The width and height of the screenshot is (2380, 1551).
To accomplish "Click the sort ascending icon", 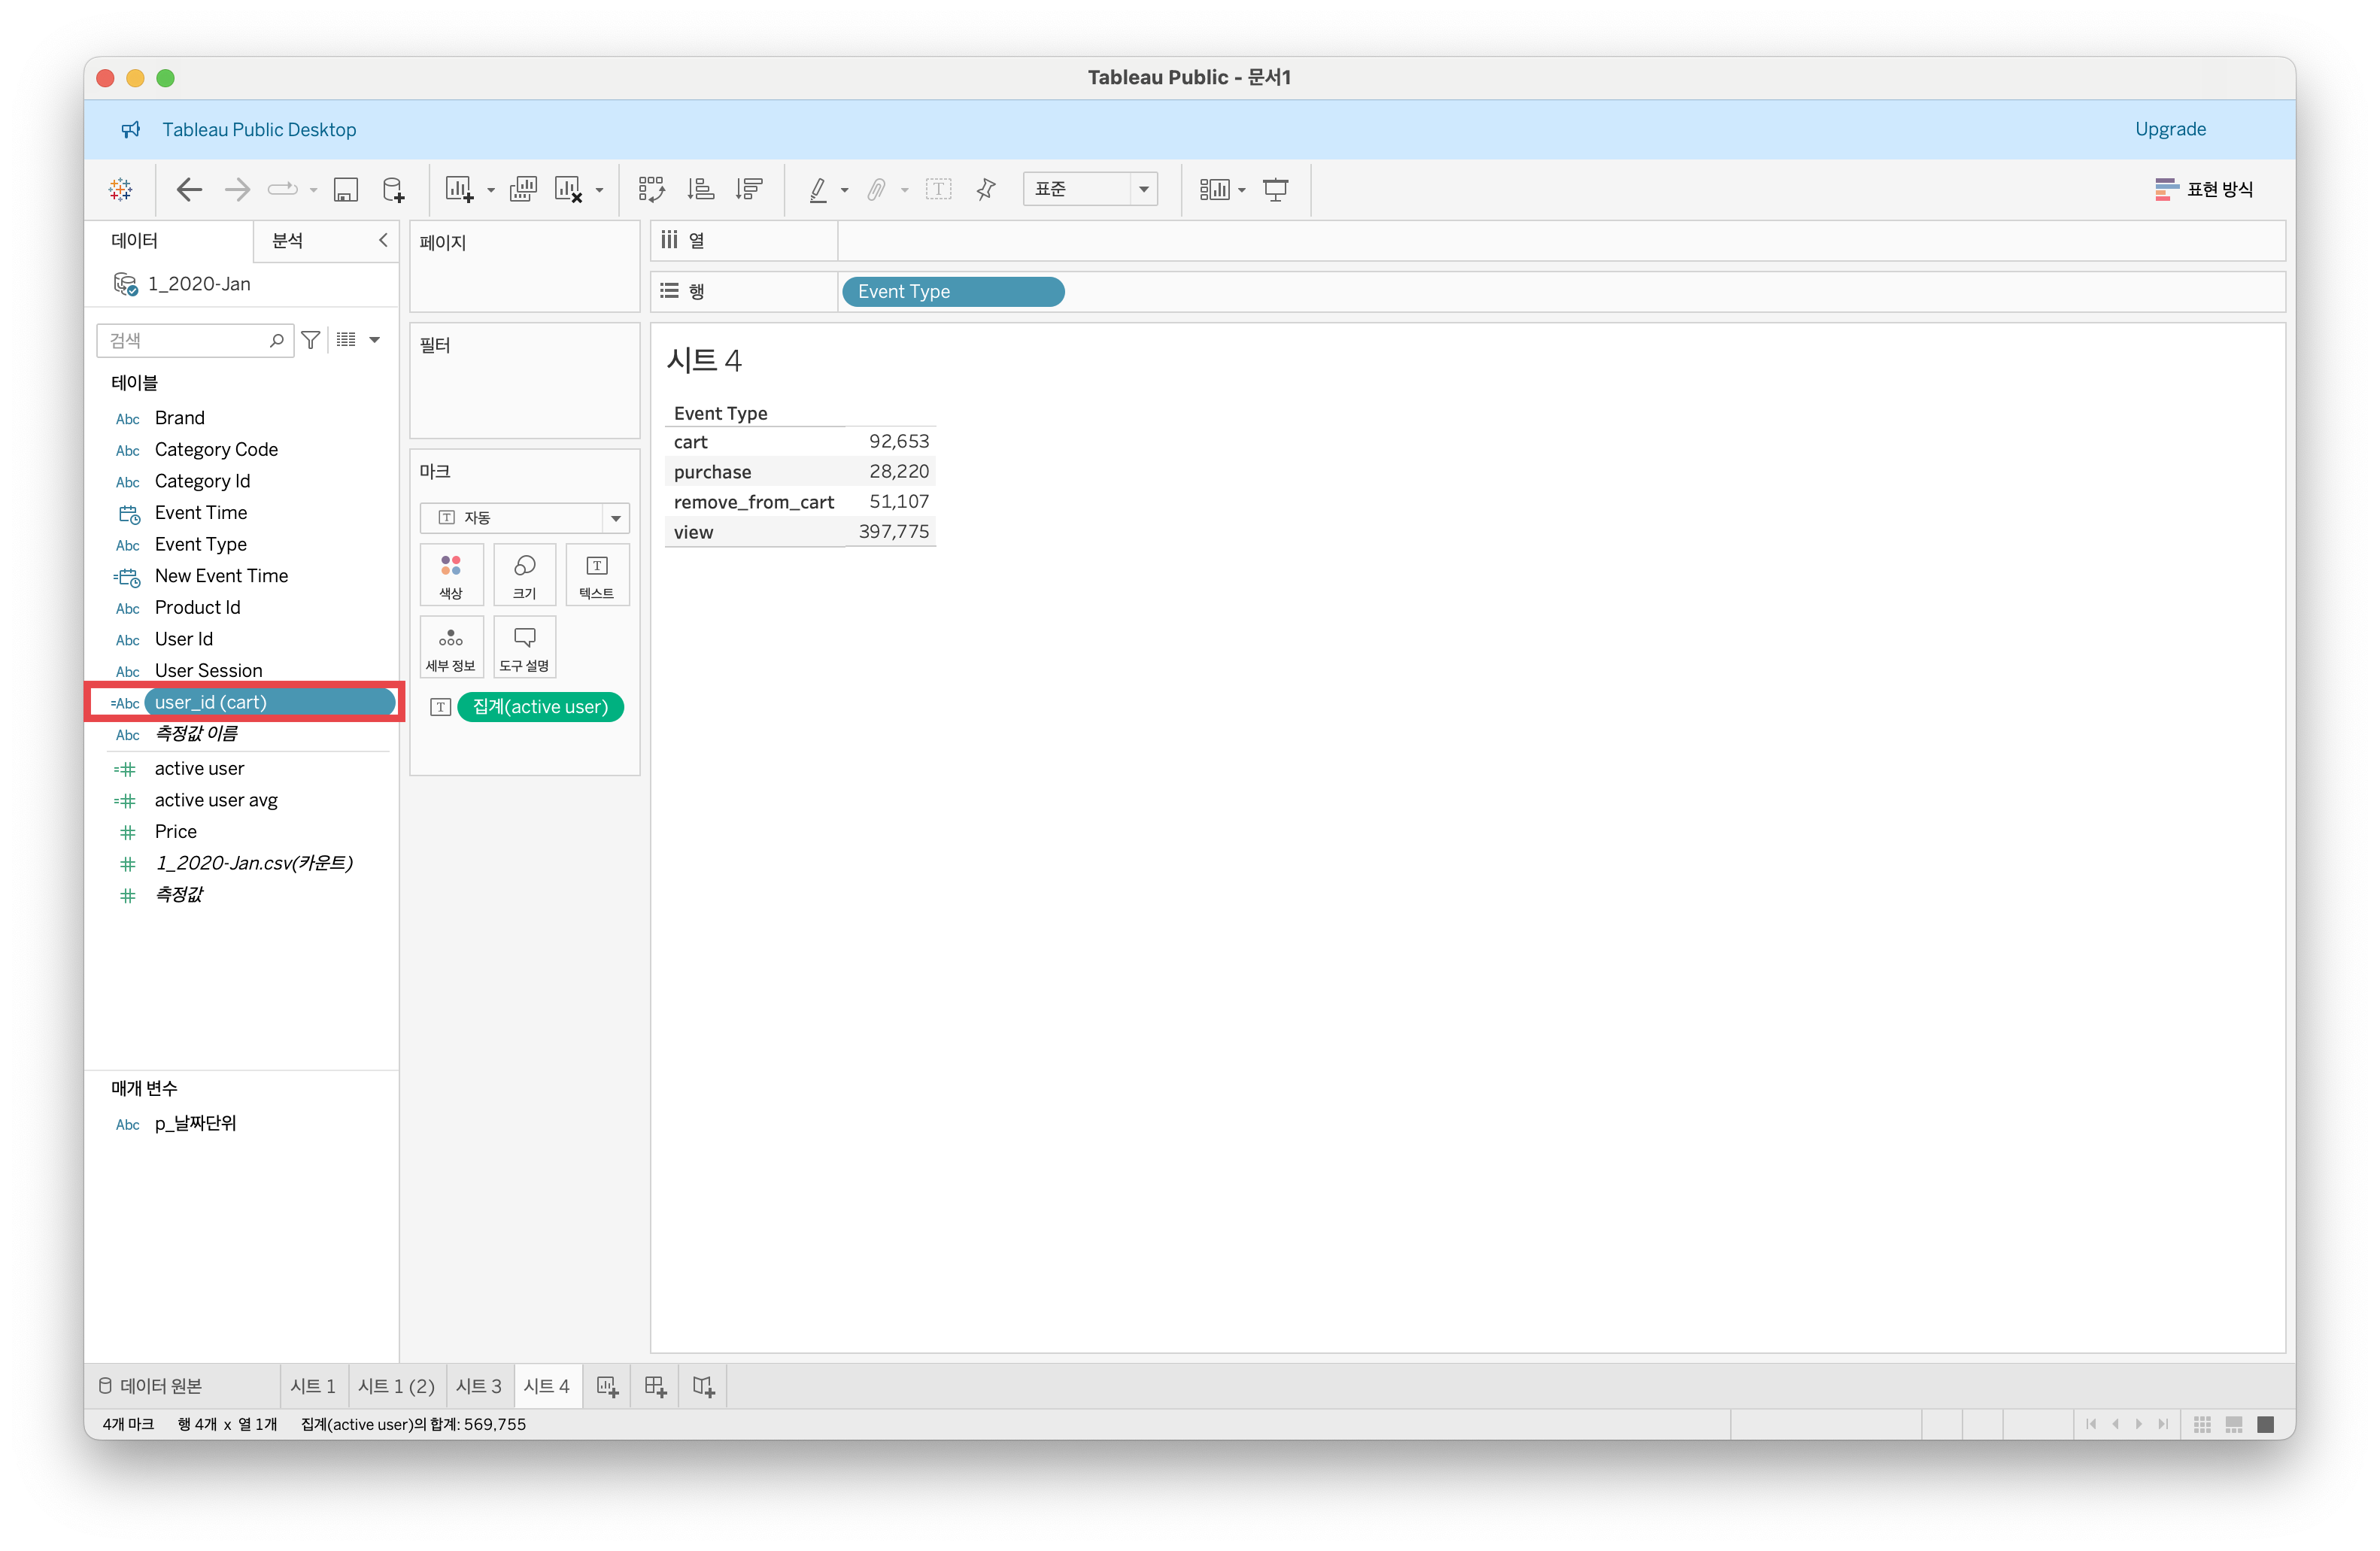I will 701,189.
